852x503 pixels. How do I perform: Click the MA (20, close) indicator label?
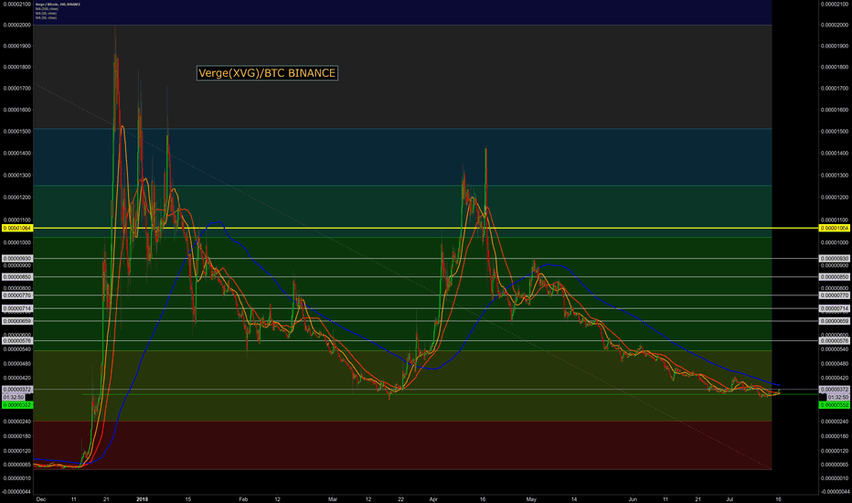coord(46,13)
